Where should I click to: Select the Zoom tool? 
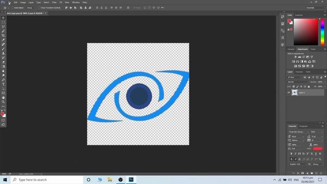(3, 102)
